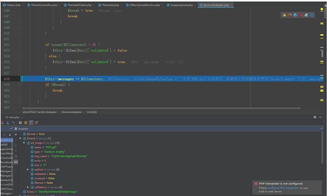
Task: Click 'configure PHP Interpreter' link
Action: 283,188
